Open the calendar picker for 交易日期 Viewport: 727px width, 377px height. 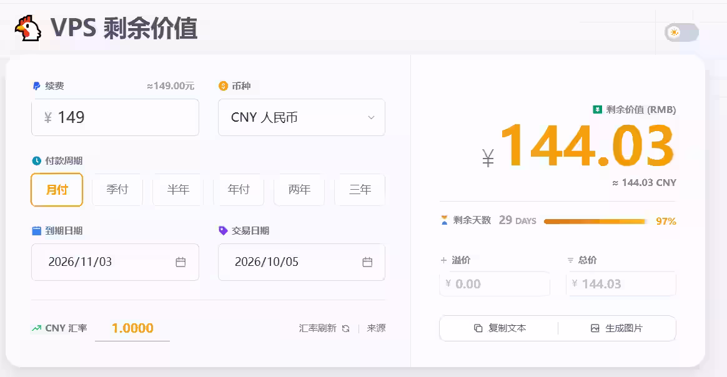click(367, 262)
